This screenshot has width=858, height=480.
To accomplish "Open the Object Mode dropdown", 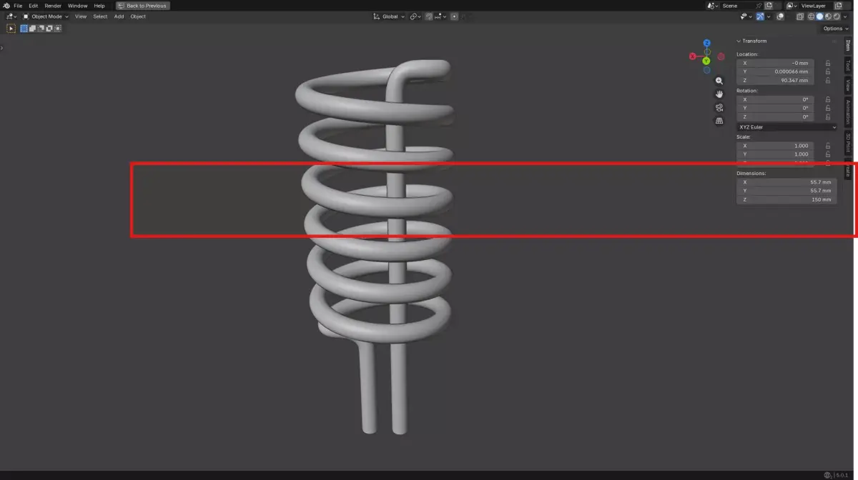I will point(46,16).
